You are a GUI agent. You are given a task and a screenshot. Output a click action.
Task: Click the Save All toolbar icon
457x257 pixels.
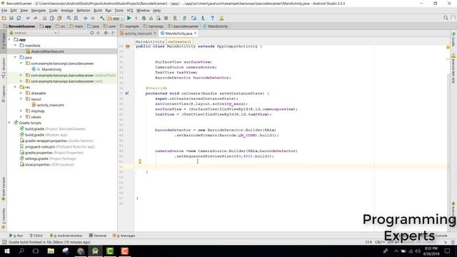tap(11, 18)
